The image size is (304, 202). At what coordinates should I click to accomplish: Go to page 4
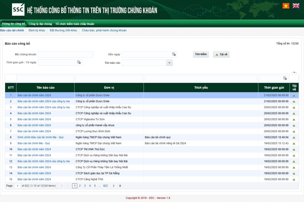coord(90,186)
